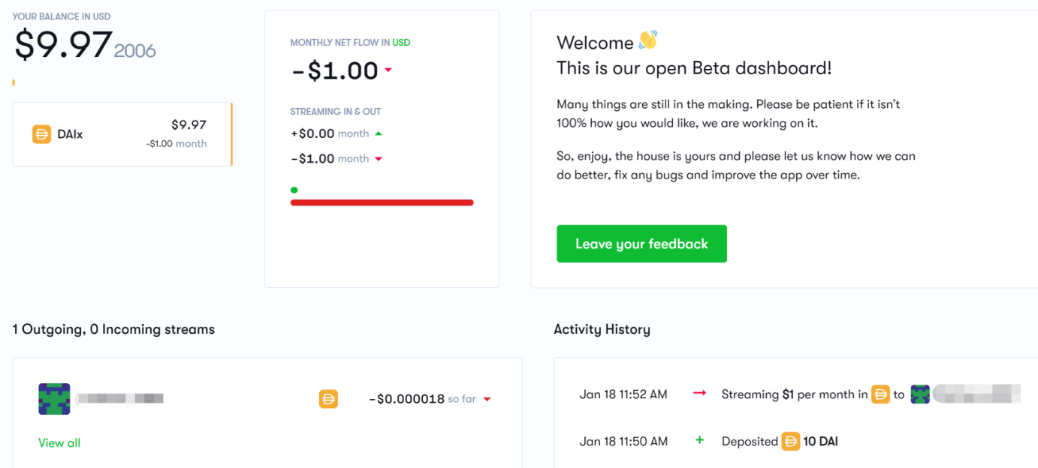Click the recipient avatar in outgoing stream

(54, 399)
